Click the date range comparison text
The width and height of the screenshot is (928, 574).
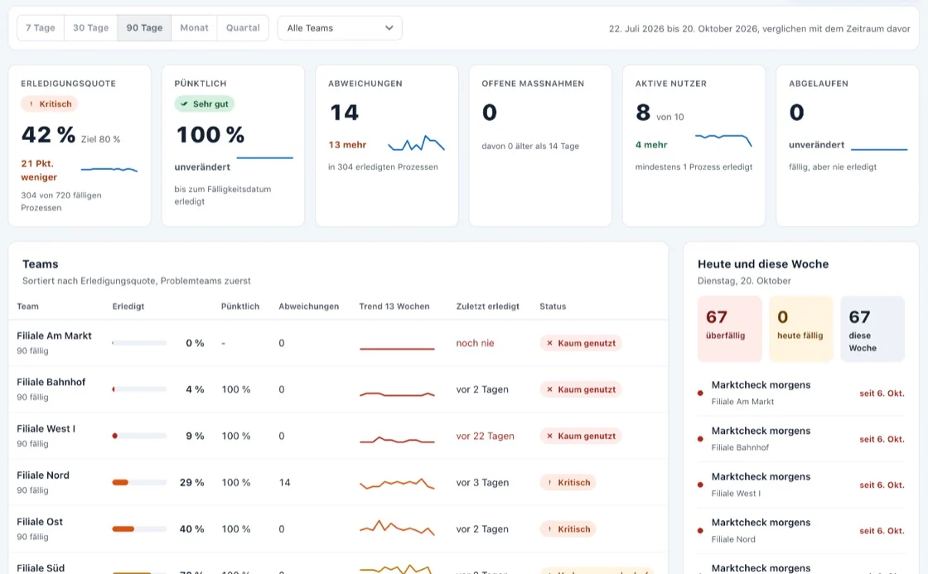coord(759,28)
